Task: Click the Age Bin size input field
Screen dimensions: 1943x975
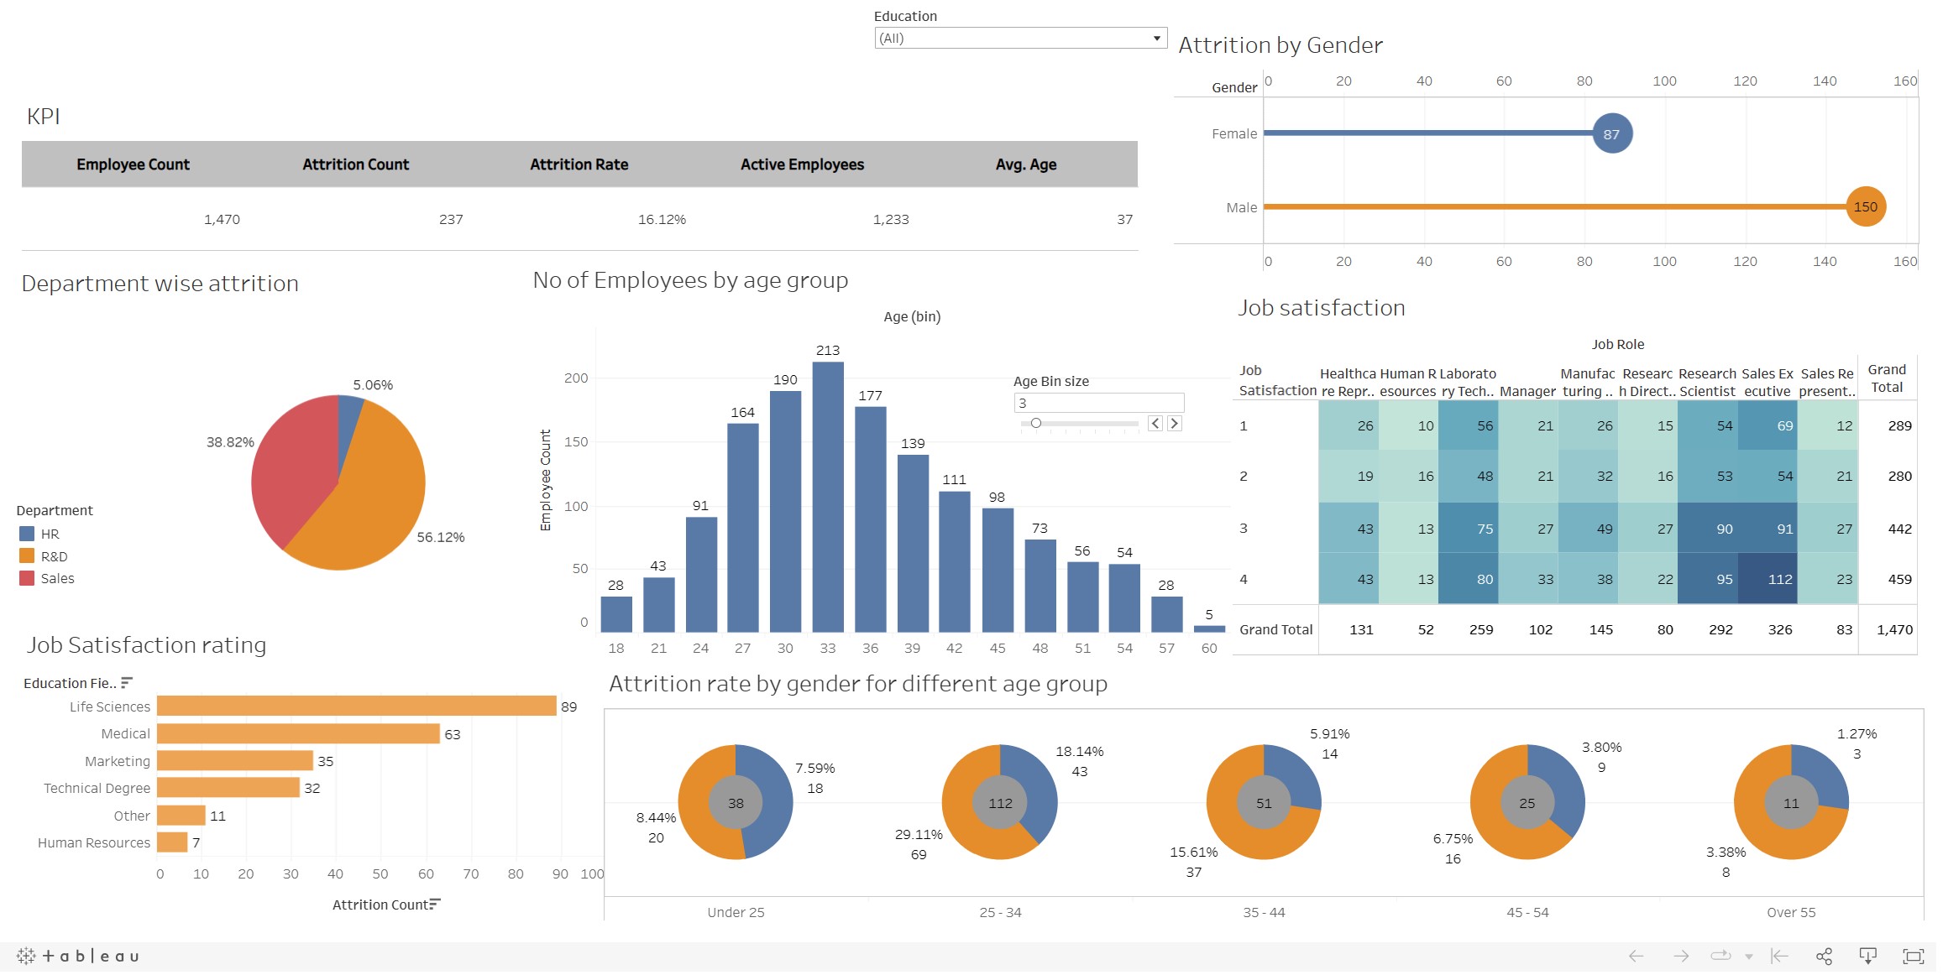Action: 1097,403
